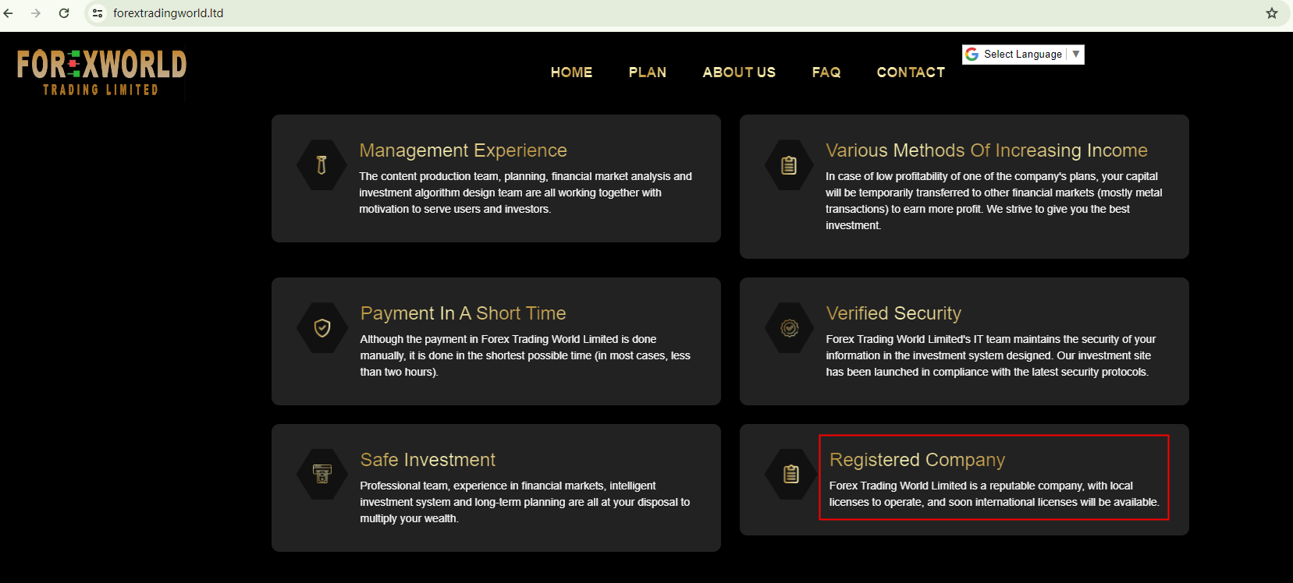
Task: Click the paragraph about local licenses
Action: (x=994, y=494)
